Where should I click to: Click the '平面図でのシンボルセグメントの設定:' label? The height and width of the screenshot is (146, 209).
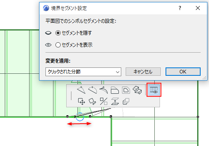coord(81,21)
